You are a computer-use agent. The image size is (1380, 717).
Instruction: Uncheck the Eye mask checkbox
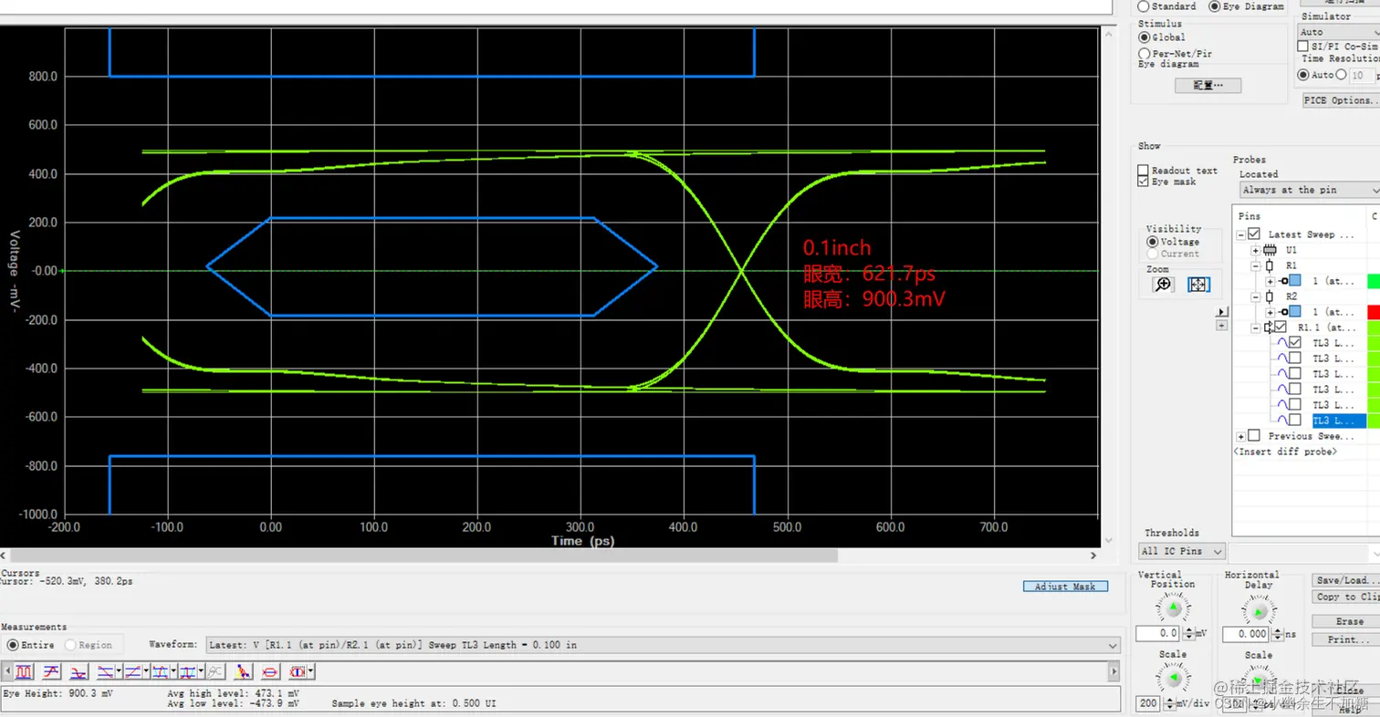click(x=1143, y=182)
